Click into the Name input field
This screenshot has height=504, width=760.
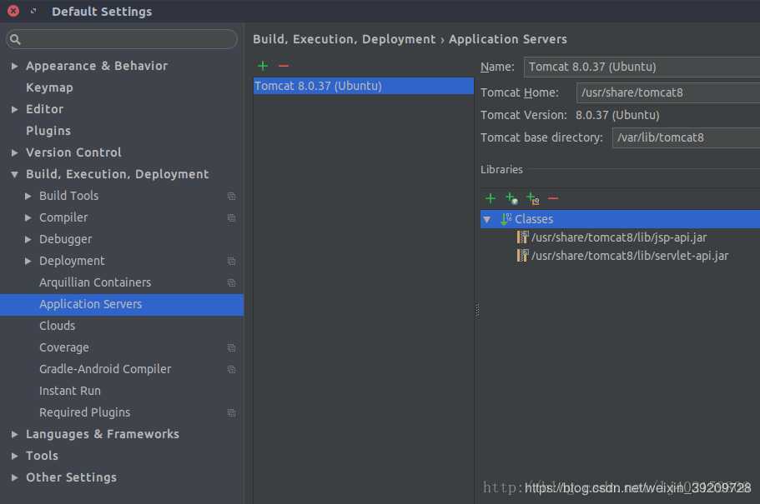click(642, 67)
